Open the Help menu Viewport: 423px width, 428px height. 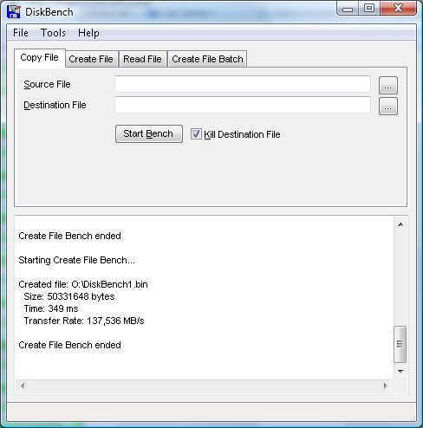(x=88, y=33)
